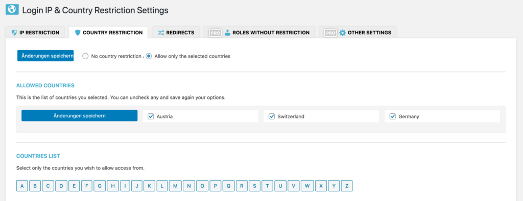Click 'Select only the countries you wish' text

click(80, 168)
